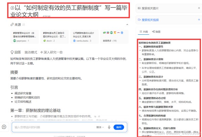The width and height of the screenshot is (202, 137).
Task: Click outline heading 六、绩效考核与薪酬管理的关联
Action: pyautogui.click(x=156, y=107)
